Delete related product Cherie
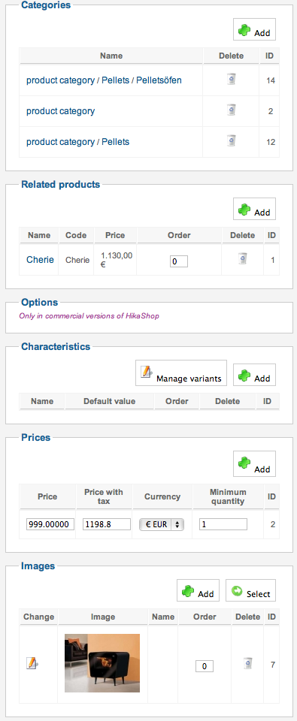The image size is (297, 721). (x=243, y=259)
